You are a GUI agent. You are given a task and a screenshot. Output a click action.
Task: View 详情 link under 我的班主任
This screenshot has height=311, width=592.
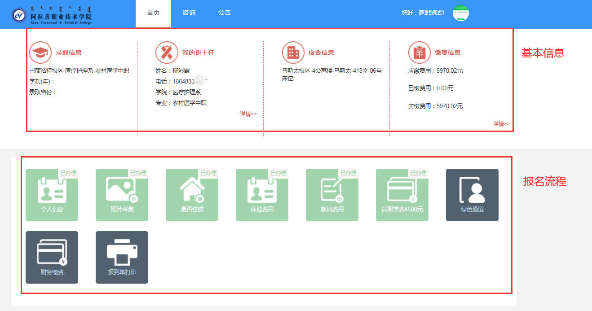pyautogui.click(x=248, y=114)
